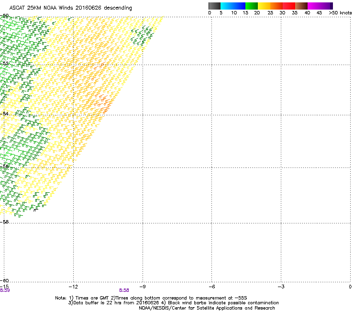Screen dimensions: 354x311
Task: Click the '0' label under the color scale
Action: coord(210,13)
